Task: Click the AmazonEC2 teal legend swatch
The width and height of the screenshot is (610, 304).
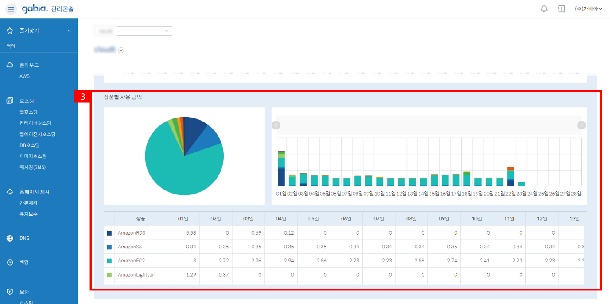Action: point(109,261)
